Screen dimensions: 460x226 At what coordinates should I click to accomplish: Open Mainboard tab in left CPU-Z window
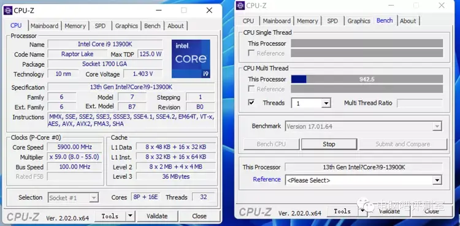click(x=45, y=26)
